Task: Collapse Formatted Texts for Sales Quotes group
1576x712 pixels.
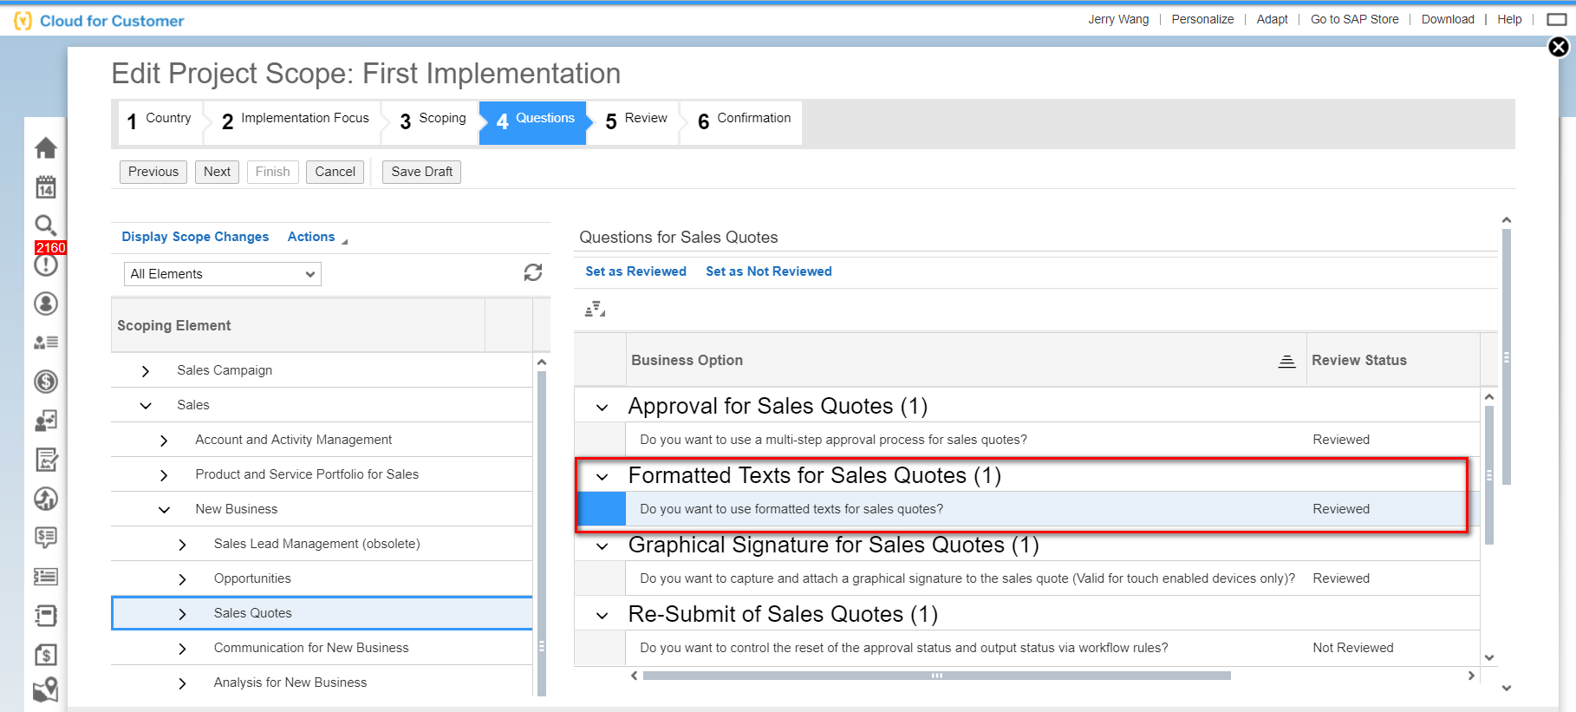Action: [602, 477]
